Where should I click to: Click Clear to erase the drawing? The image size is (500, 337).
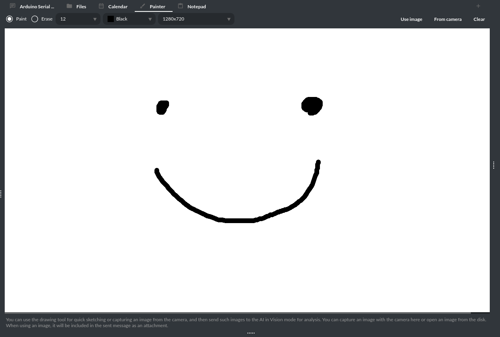point(479,19)
